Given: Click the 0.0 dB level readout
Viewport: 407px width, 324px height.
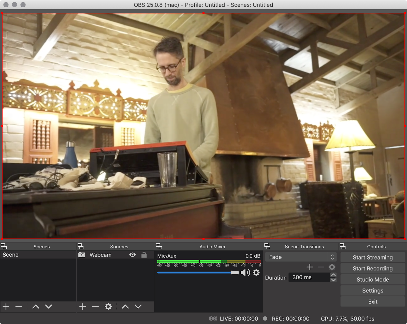Looking at the screenshot, I should click(253, 256).
